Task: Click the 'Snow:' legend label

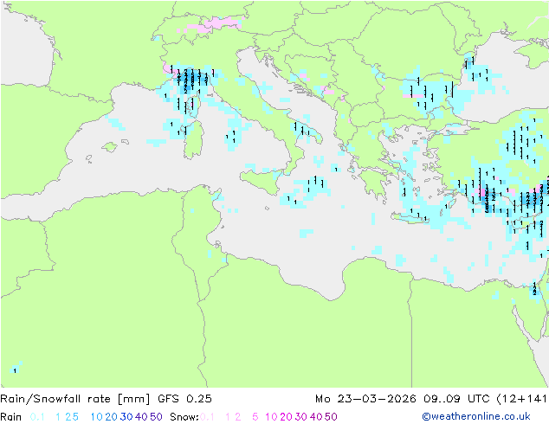Action: click(x=184, y=417)
